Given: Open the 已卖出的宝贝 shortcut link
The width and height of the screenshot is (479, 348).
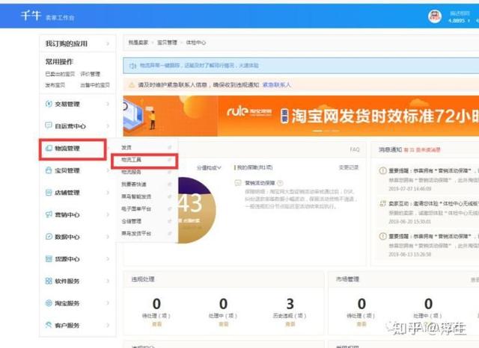Looking at the screenshot, I should pyautogui.click(x=60, y=74).
